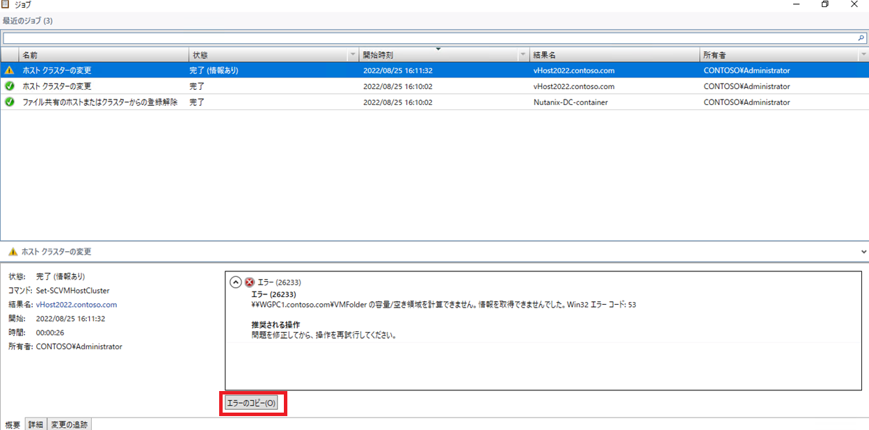Screen dimensions: 869x430
Task: Collapse details pane using right-side chevron
Action: pyautogui.click(x=863, y=252)
